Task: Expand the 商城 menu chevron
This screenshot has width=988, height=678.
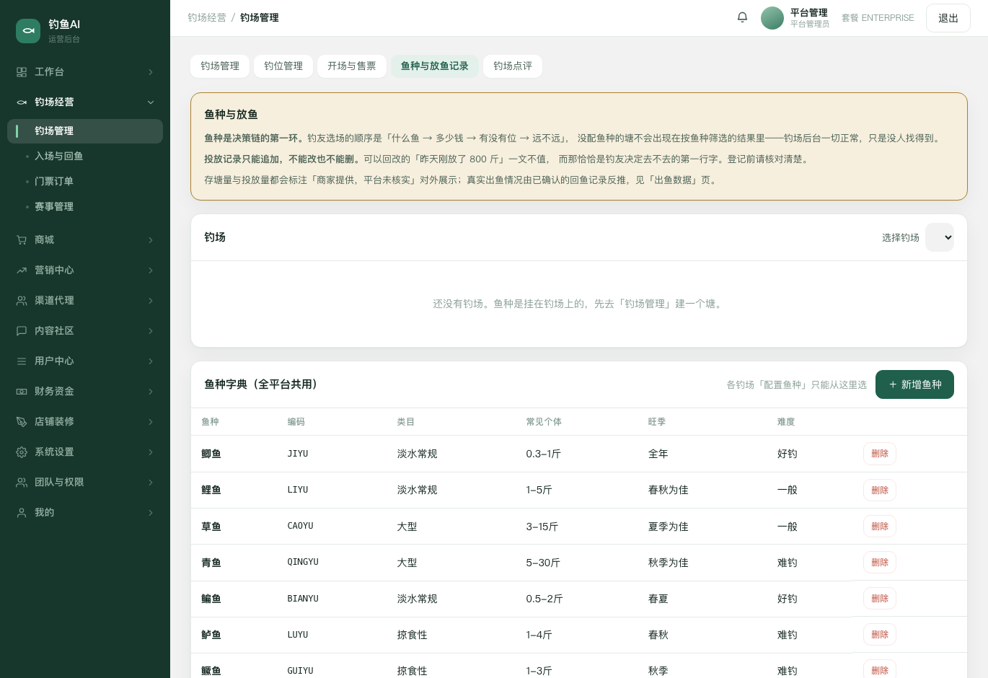Action: point(151,240)
